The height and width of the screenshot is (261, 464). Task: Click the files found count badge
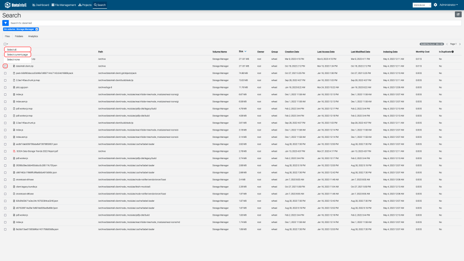[431, 44]
